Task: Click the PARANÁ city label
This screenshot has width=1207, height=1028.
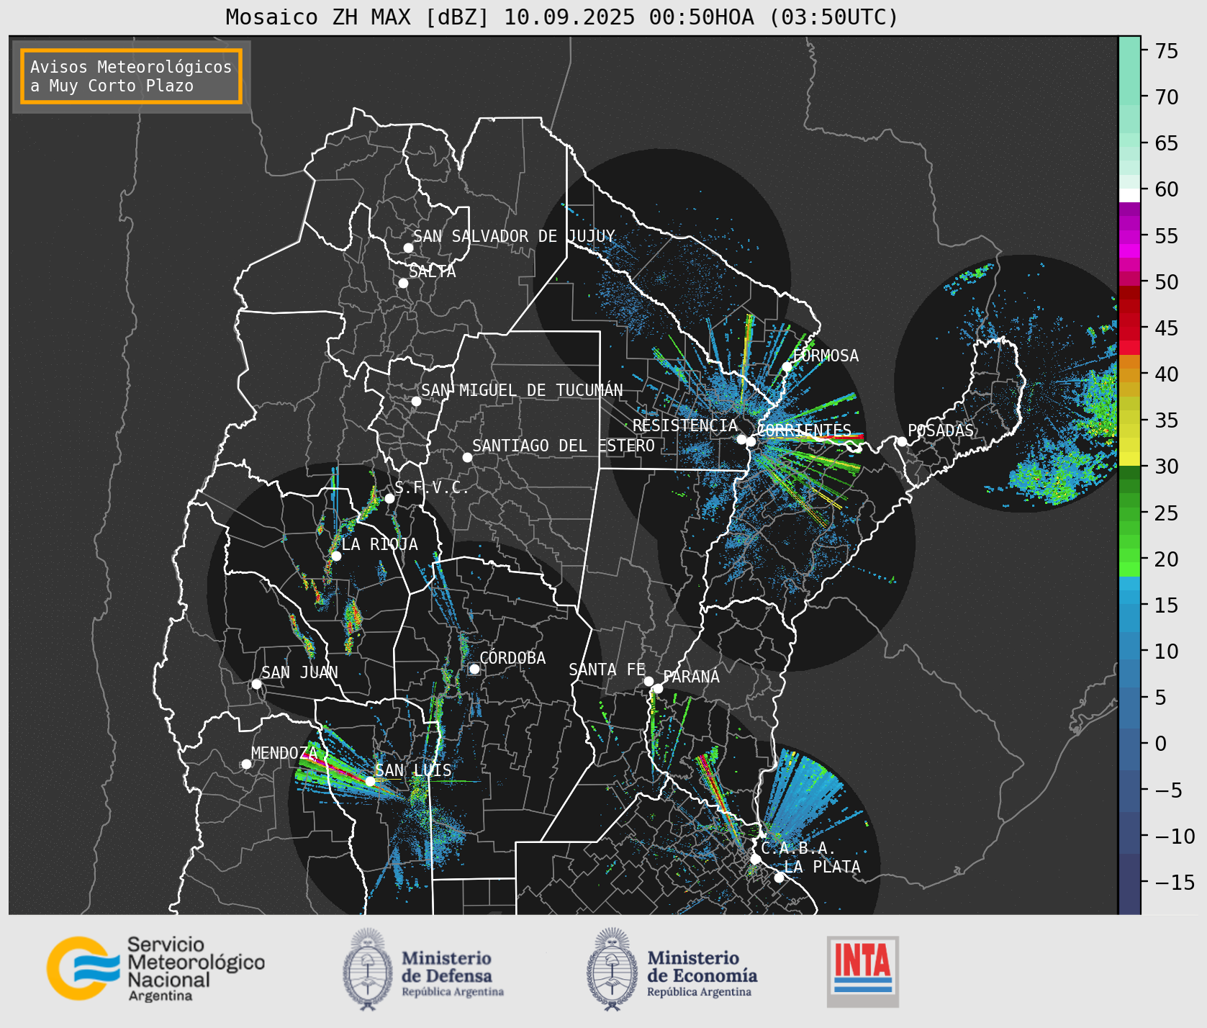Action: pos(692,677)
